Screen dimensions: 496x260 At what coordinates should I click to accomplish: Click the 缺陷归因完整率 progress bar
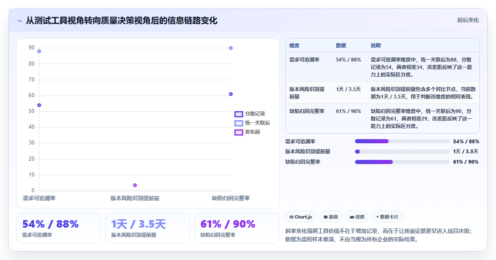(x=402, y=162)
